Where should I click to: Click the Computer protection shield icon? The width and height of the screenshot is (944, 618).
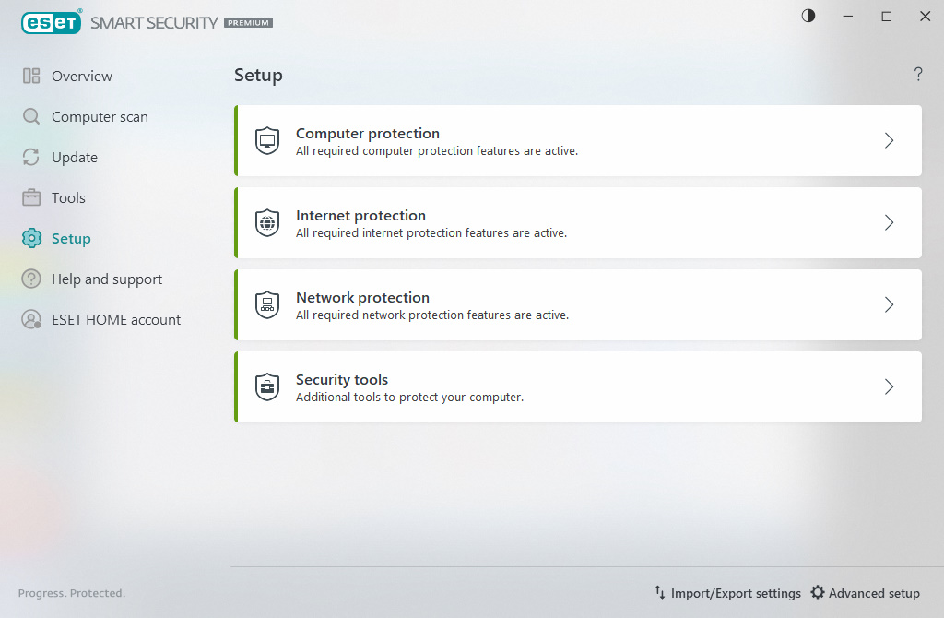coord(267,141)
